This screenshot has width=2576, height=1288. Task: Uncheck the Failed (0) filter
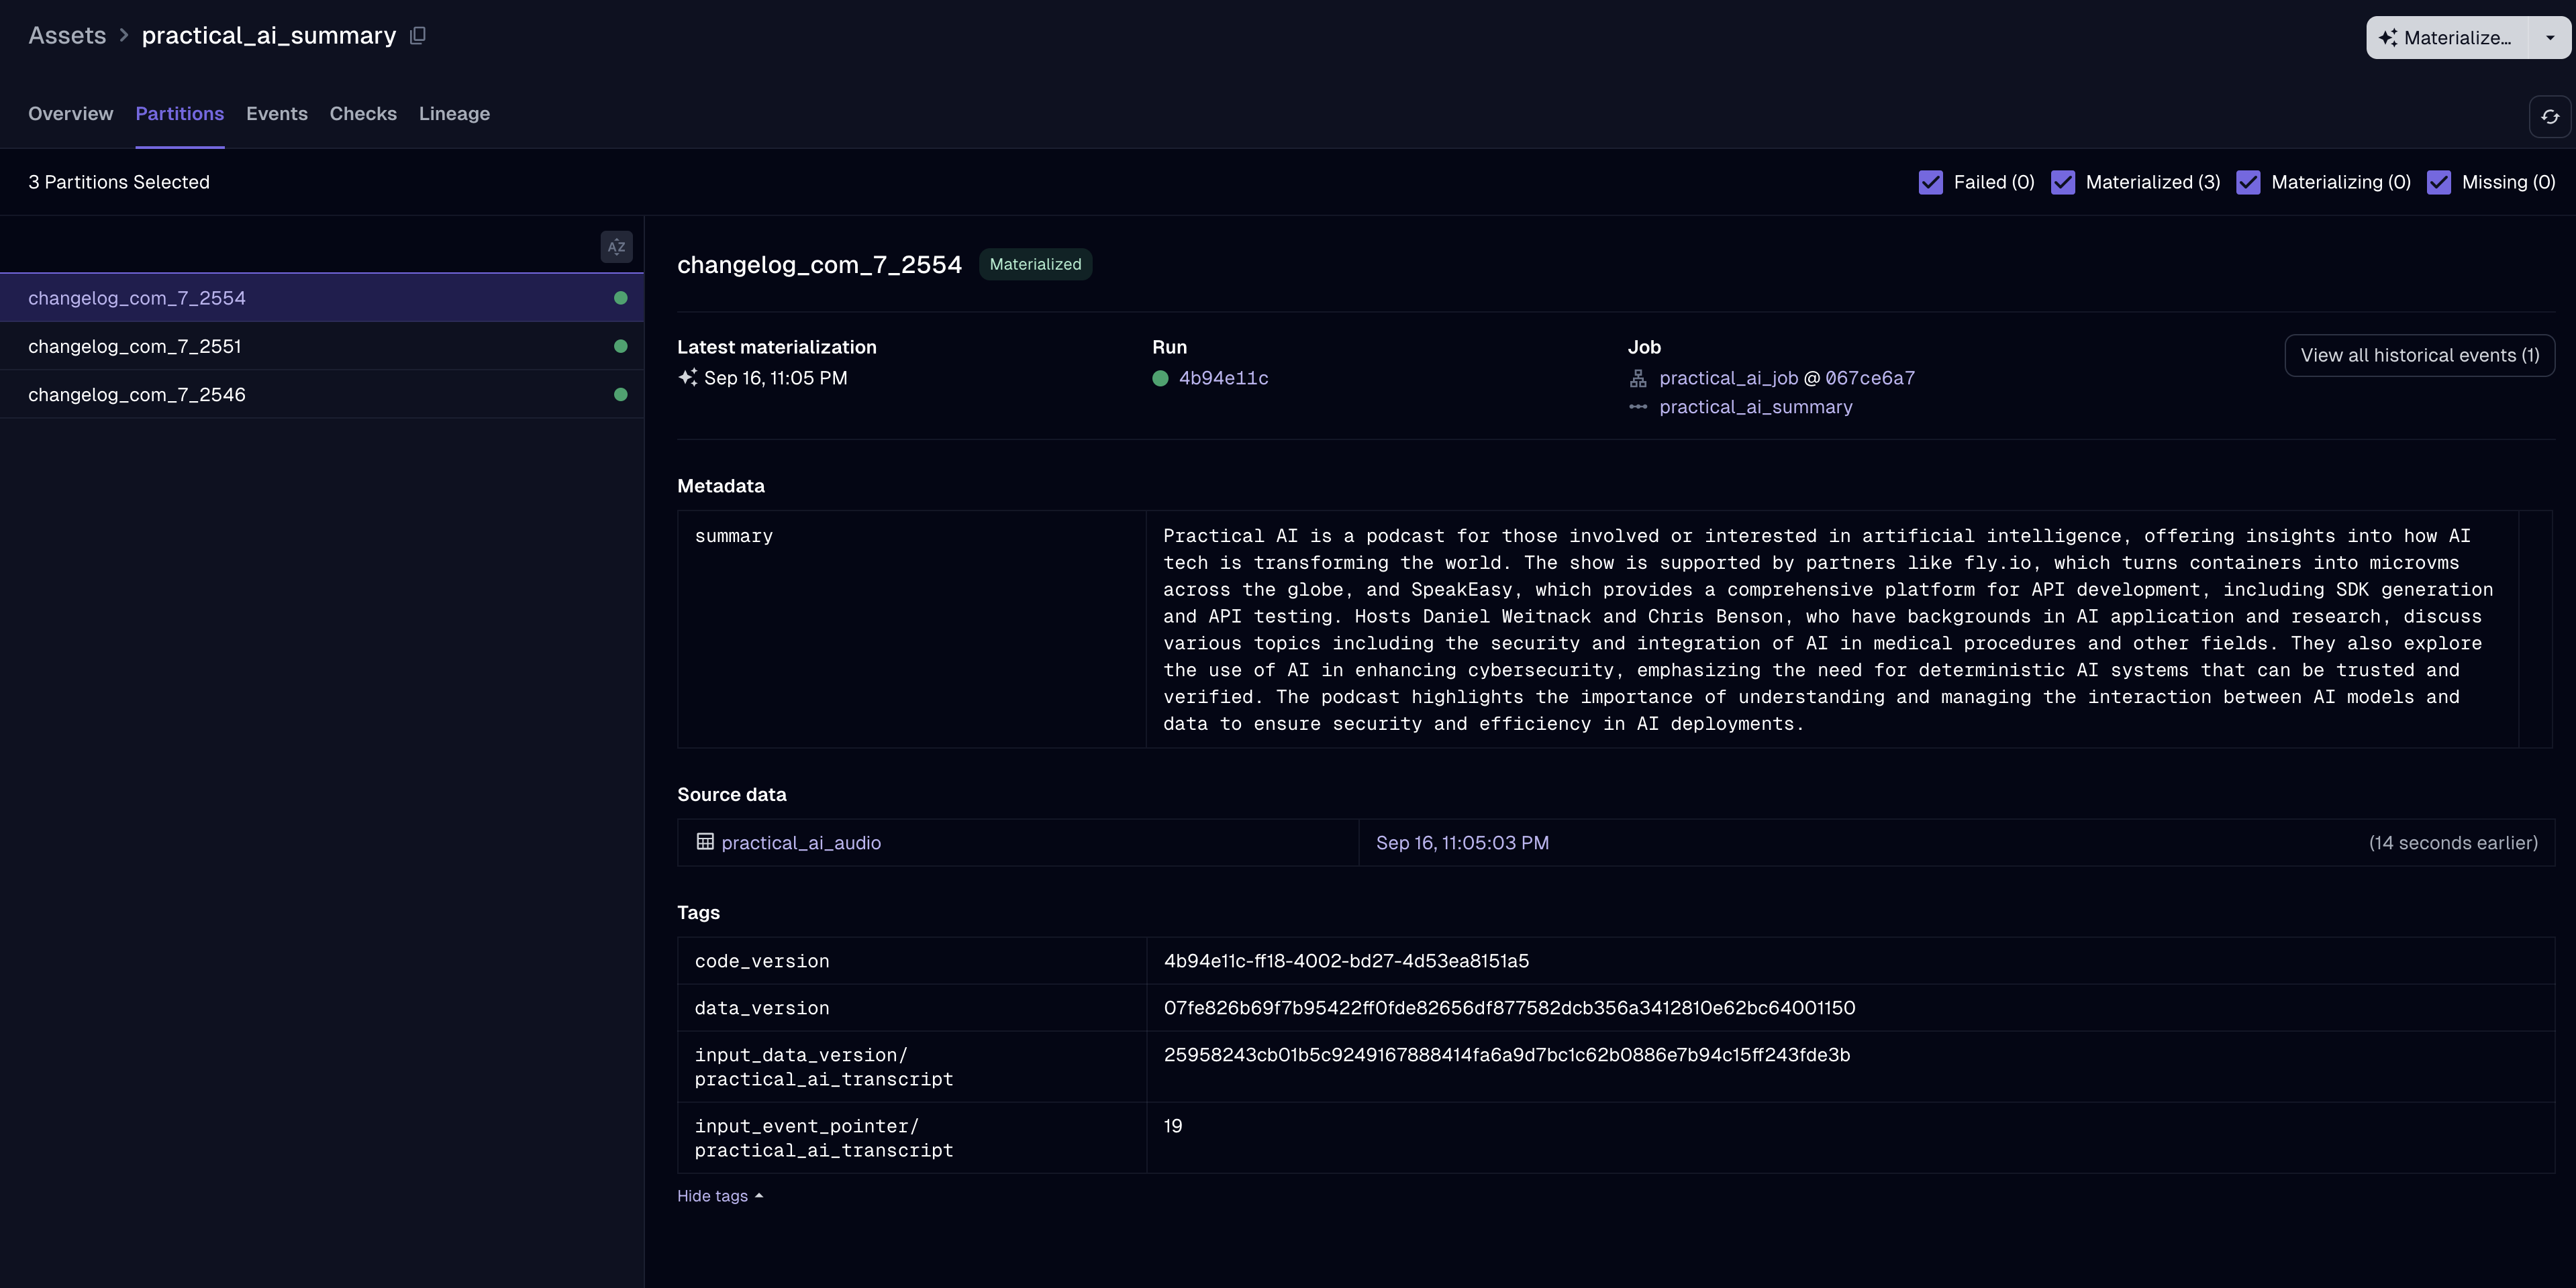(x=1930, y=182)
